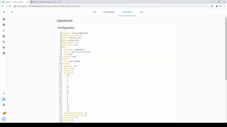
Task: Click the availability_passlist line
Action: (75, 115)
